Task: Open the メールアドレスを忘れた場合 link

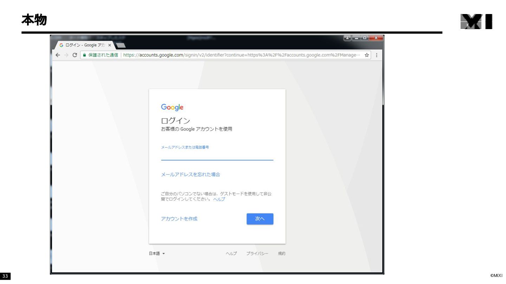Action: 190,174
